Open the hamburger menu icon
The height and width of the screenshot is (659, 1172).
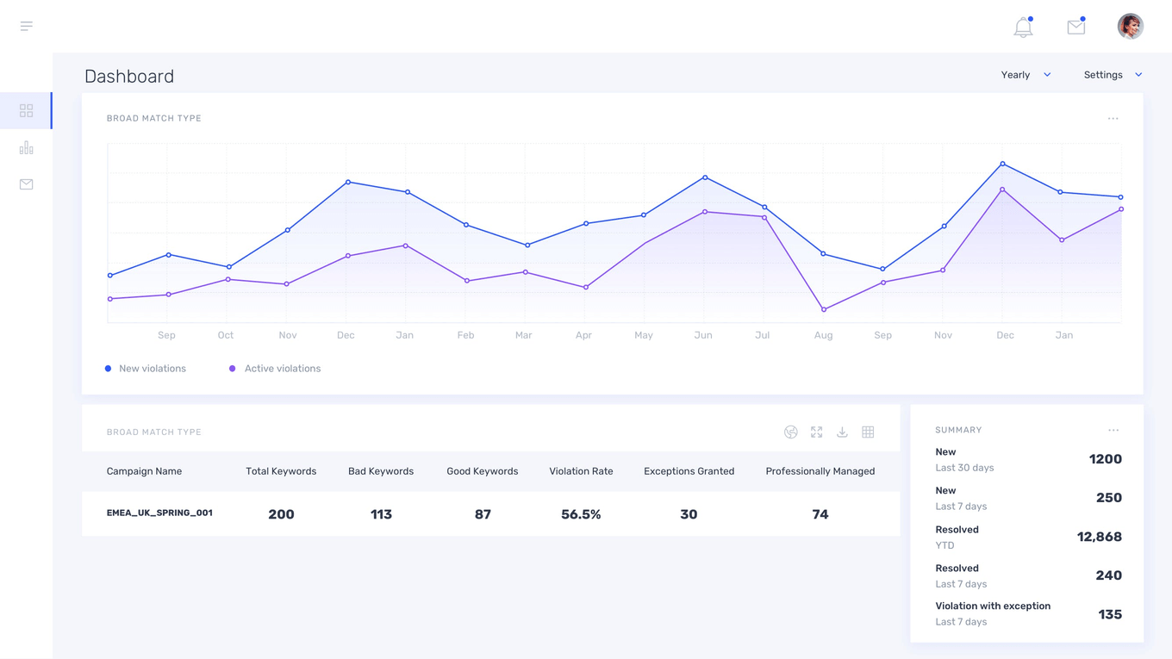(27, 26)
